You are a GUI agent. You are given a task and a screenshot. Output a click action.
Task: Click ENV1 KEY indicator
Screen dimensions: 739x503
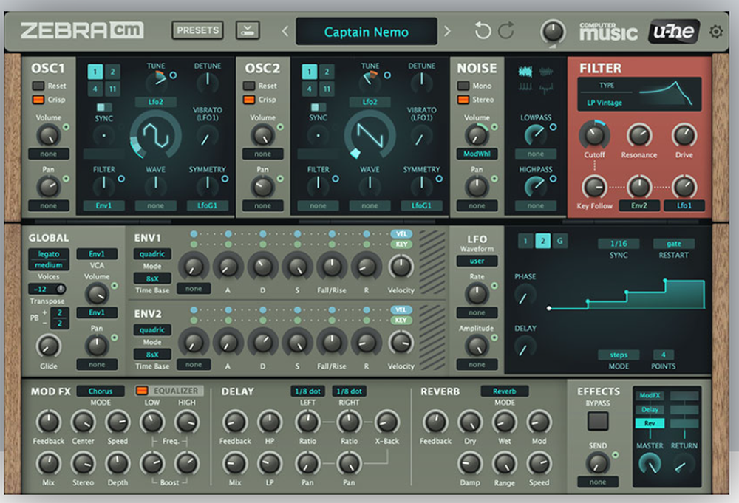point(401,244)
